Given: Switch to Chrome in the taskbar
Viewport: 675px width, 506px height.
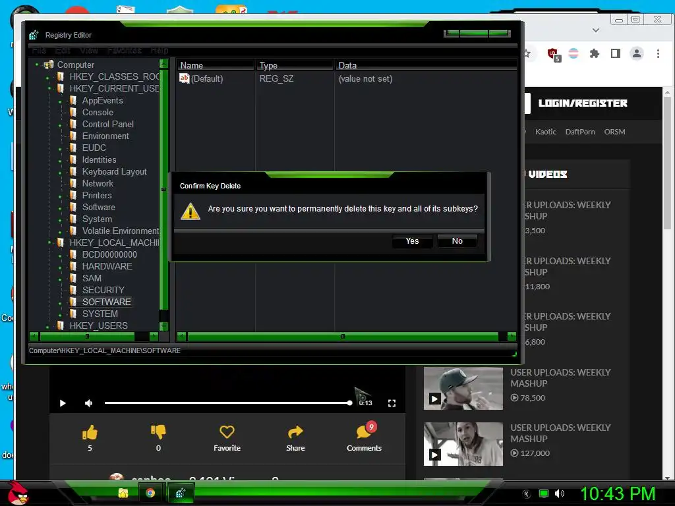Looking at the screenshot, I should [150, 493].
